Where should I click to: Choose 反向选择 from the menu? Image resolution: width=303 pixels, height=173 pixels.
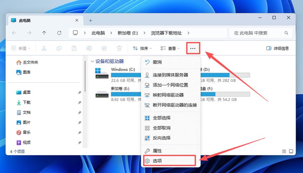(x=171, y=138)
